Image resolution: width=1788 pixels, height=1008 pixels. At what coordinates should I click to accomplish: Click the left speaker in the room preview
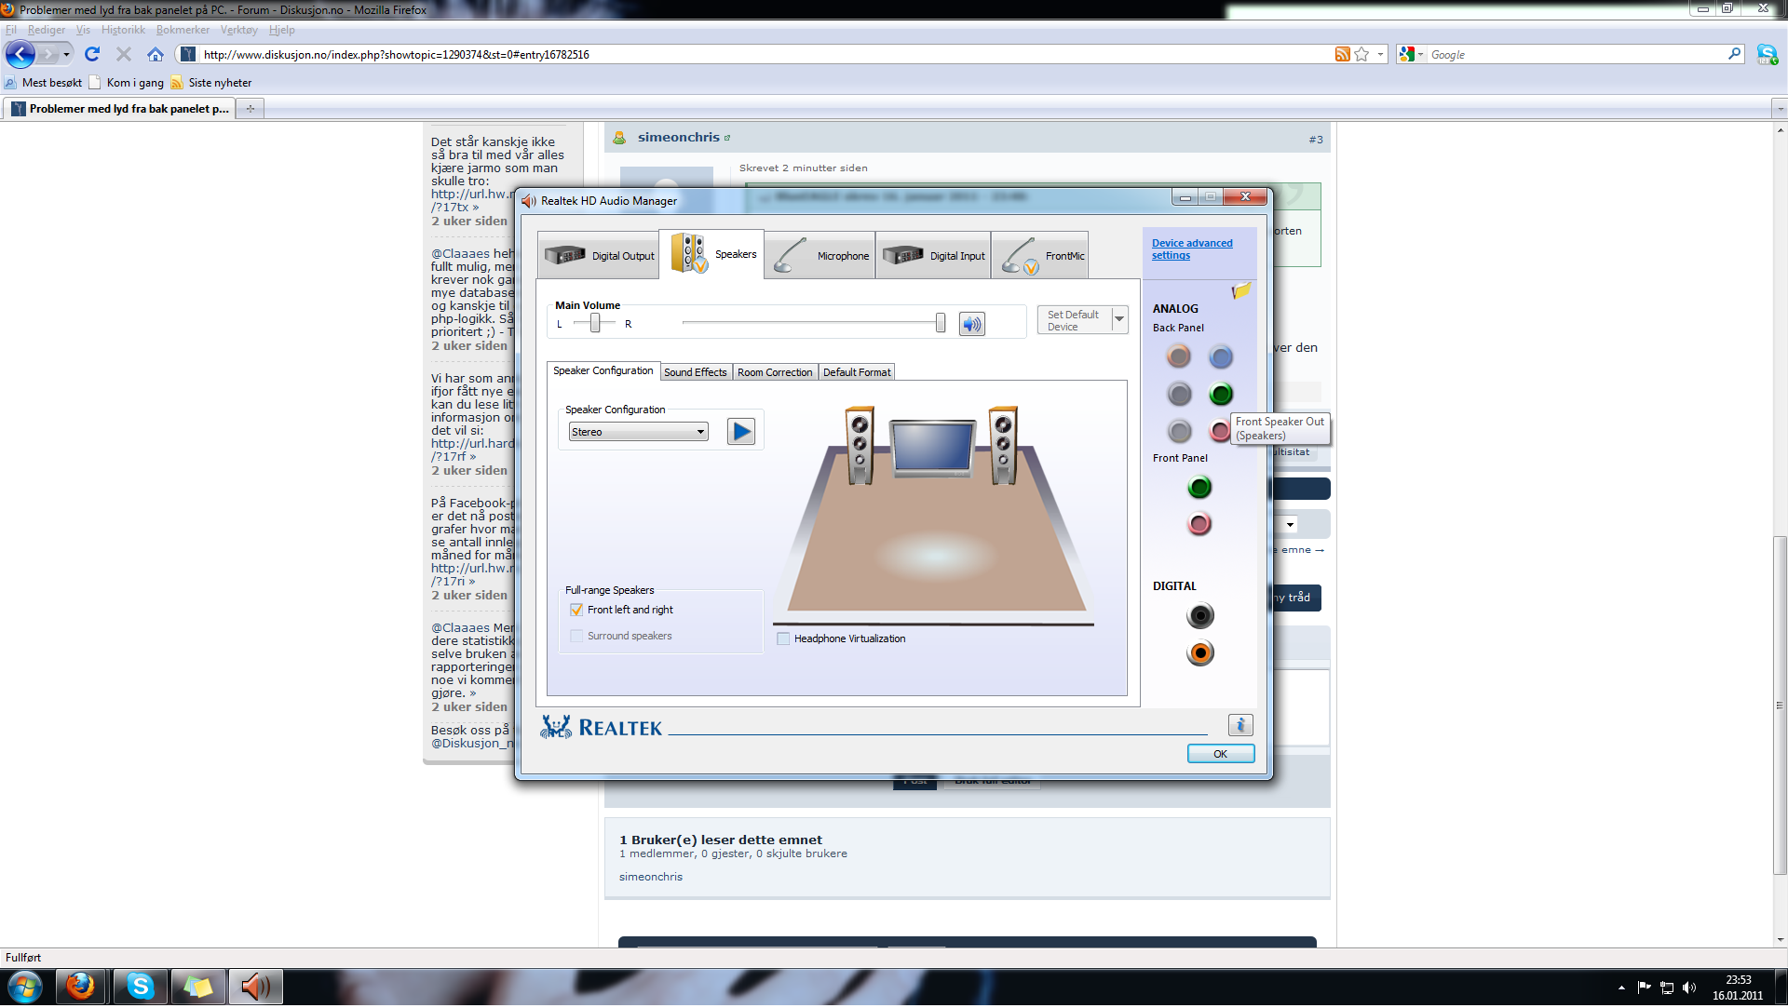click(x=860, y=445)
